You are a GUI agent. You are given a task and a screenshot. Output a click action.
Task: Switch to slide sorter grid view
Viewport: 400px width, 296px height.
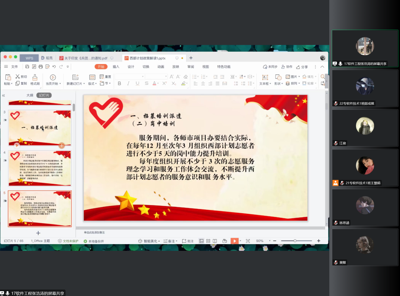[208, 241]
